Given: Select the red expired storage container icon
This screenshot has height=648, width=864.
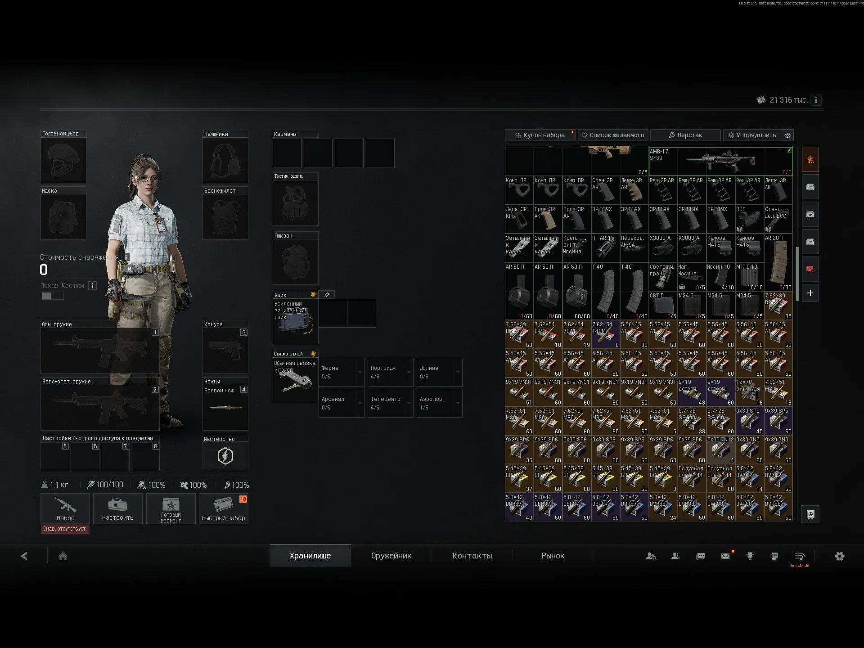Looking at the screenshot, I should 810,269.
